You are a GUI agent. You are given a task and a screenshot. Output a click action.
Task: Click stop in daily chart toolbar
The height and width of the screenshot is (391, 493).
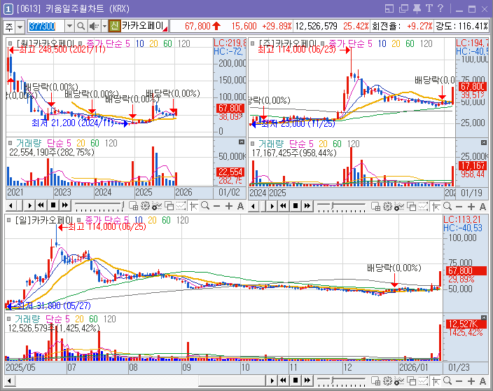(x=296, y=380)
